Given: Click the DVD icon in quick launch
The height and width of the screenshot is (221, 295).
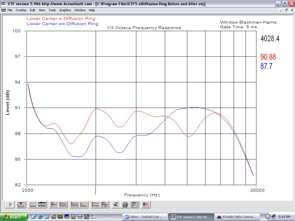Looking at the screenshot, I should point(60,217).
